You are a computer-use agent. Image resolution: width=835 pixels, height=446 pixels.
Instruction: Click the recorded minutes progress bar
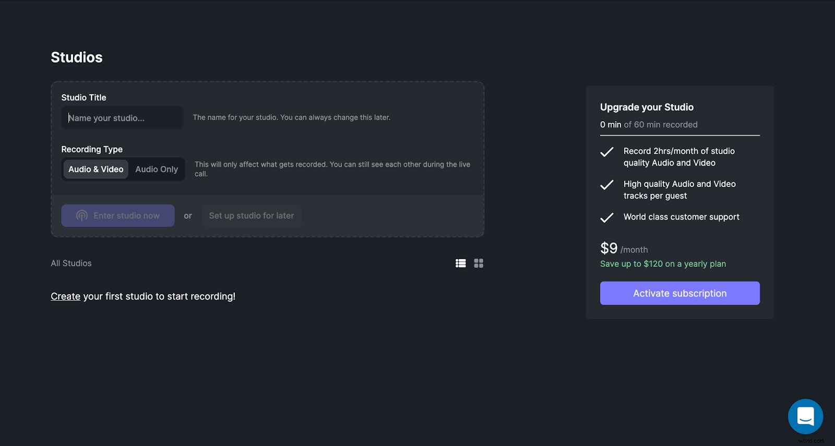coord(679,135)
